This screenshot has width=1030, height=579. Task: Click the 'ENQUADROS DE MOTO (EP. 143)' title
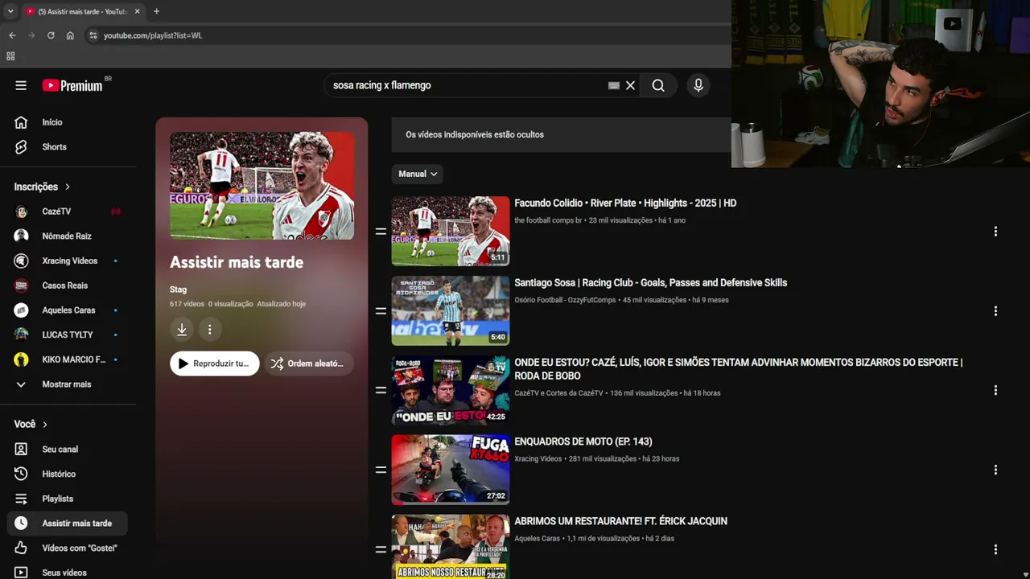583,441
